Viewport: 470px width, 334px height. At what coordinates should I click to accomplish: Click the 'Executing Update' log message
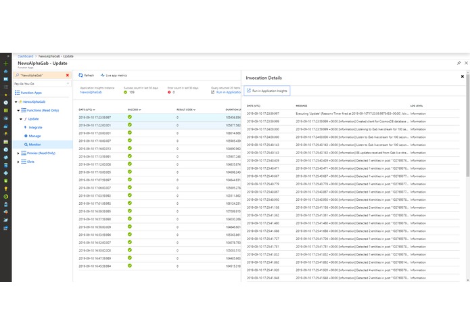[x=352, y=114]
